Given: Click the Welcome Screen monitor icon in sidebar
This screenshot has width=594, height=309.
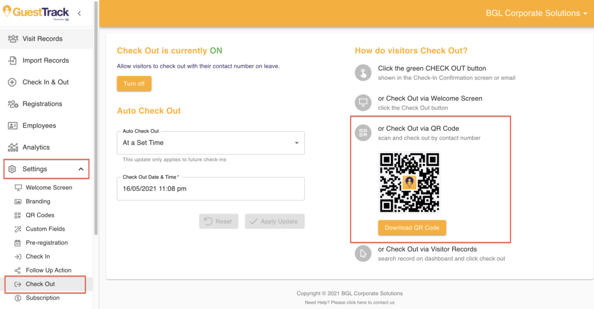Looking at the screenshot, I should click(x=18, y=188).
